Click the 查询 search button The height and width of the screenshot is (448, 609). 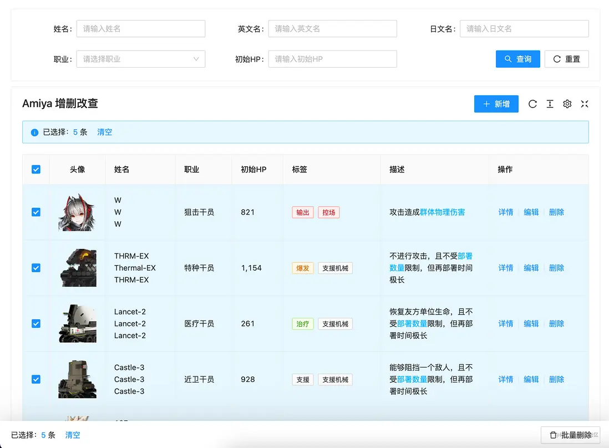point(517,59)
